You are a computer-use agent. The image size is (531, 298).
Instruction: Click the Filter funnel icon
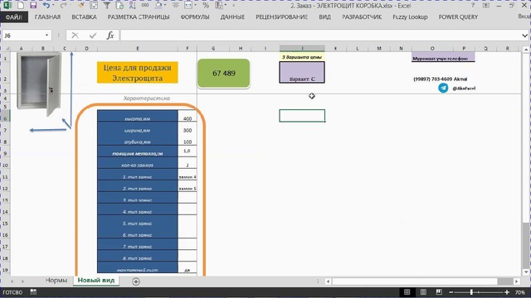107,5
